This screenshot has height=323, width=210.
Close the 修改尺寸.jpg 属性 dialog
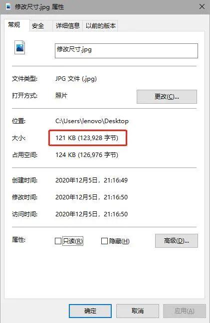[x=202, y=6]
